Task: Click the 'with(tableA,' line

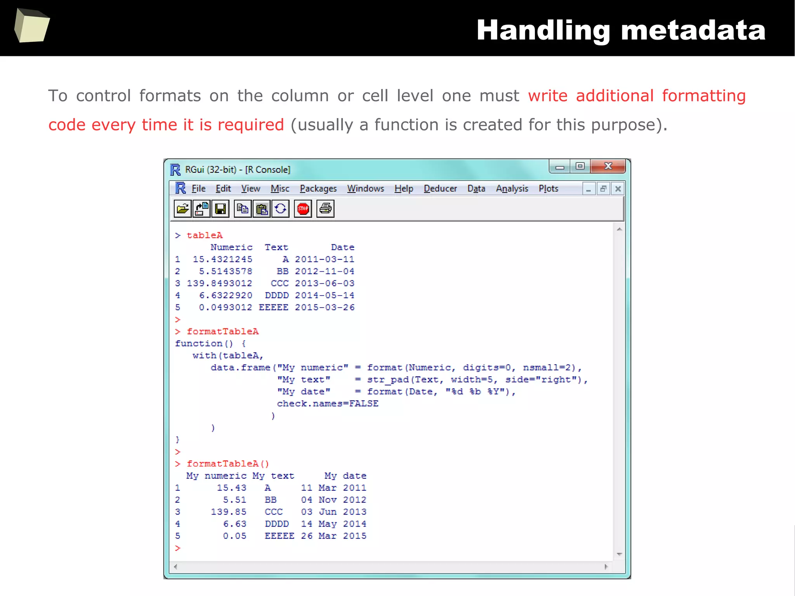Action: pos(228,356)
